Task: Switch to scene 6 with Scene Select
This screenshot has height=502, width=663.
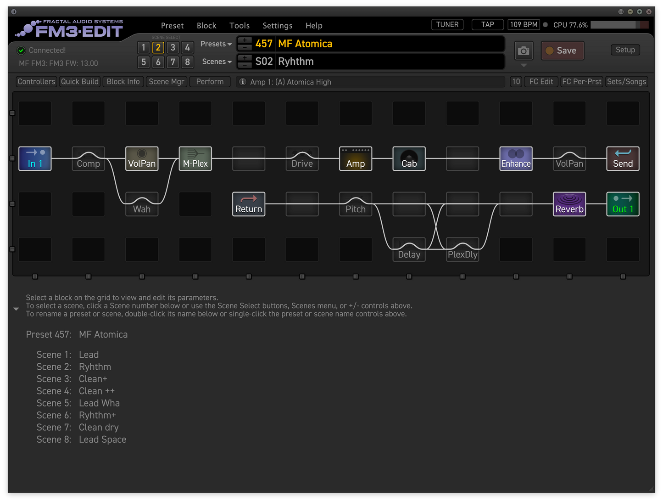Action: [158, 62]
